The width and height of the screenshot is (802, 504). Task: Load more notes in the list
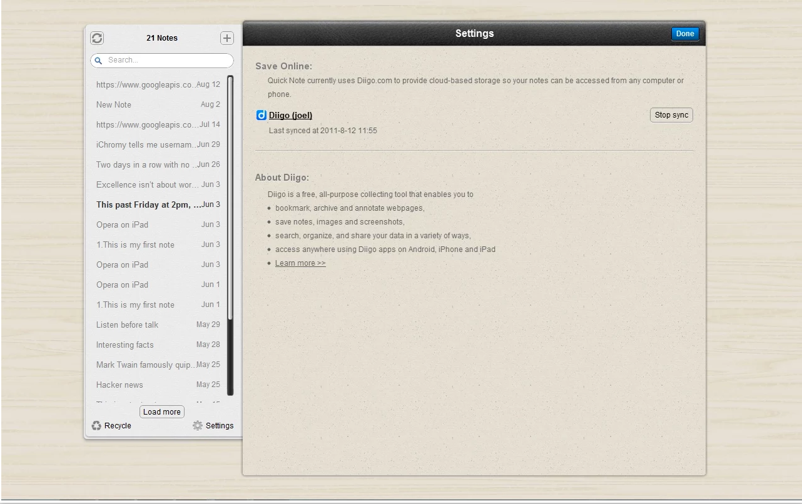[x=162, y=412]
